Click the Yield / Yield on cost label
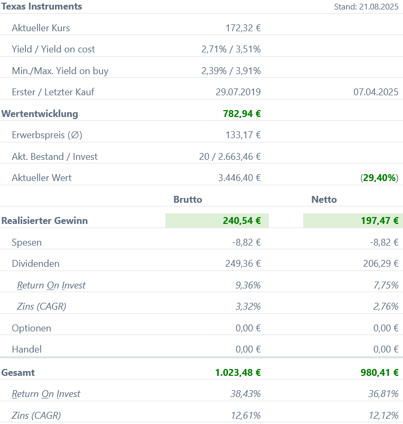 53,49
